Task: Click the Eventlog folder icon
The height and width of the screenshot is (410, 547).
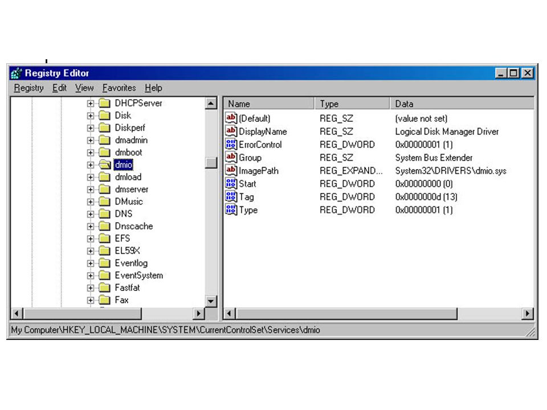Action: pos(104,263)
